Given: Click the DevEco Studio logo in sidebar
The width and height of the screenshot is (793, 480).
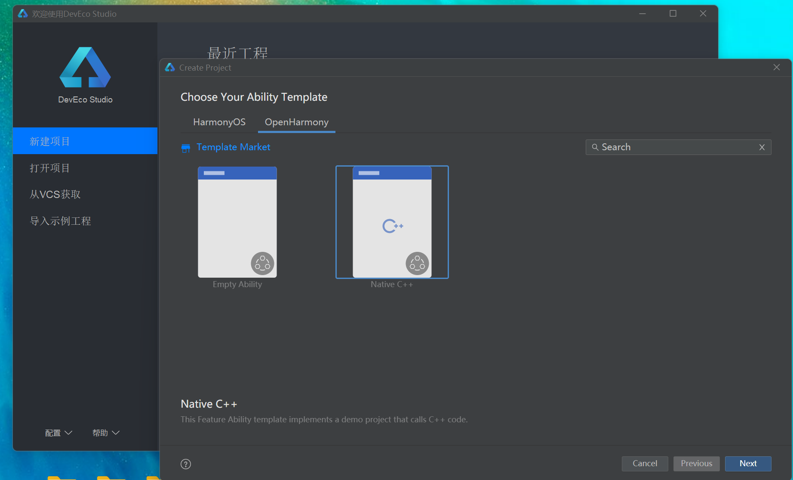Looking at the screenshot, I should tap(85, 67).
